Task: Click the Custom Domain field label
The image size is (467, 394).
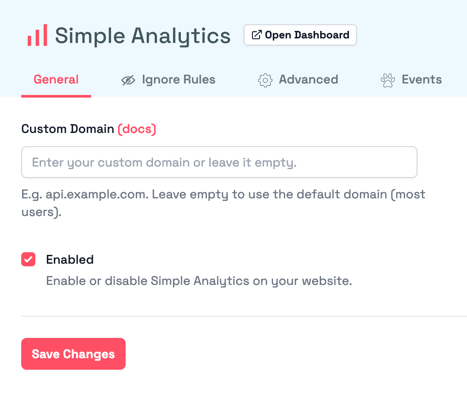Action: 68,129
